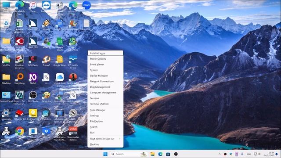Open the NVDA desktop shortcut
Image resolution: width=281 pixels, height=158 pixels.
click(33, 79)
